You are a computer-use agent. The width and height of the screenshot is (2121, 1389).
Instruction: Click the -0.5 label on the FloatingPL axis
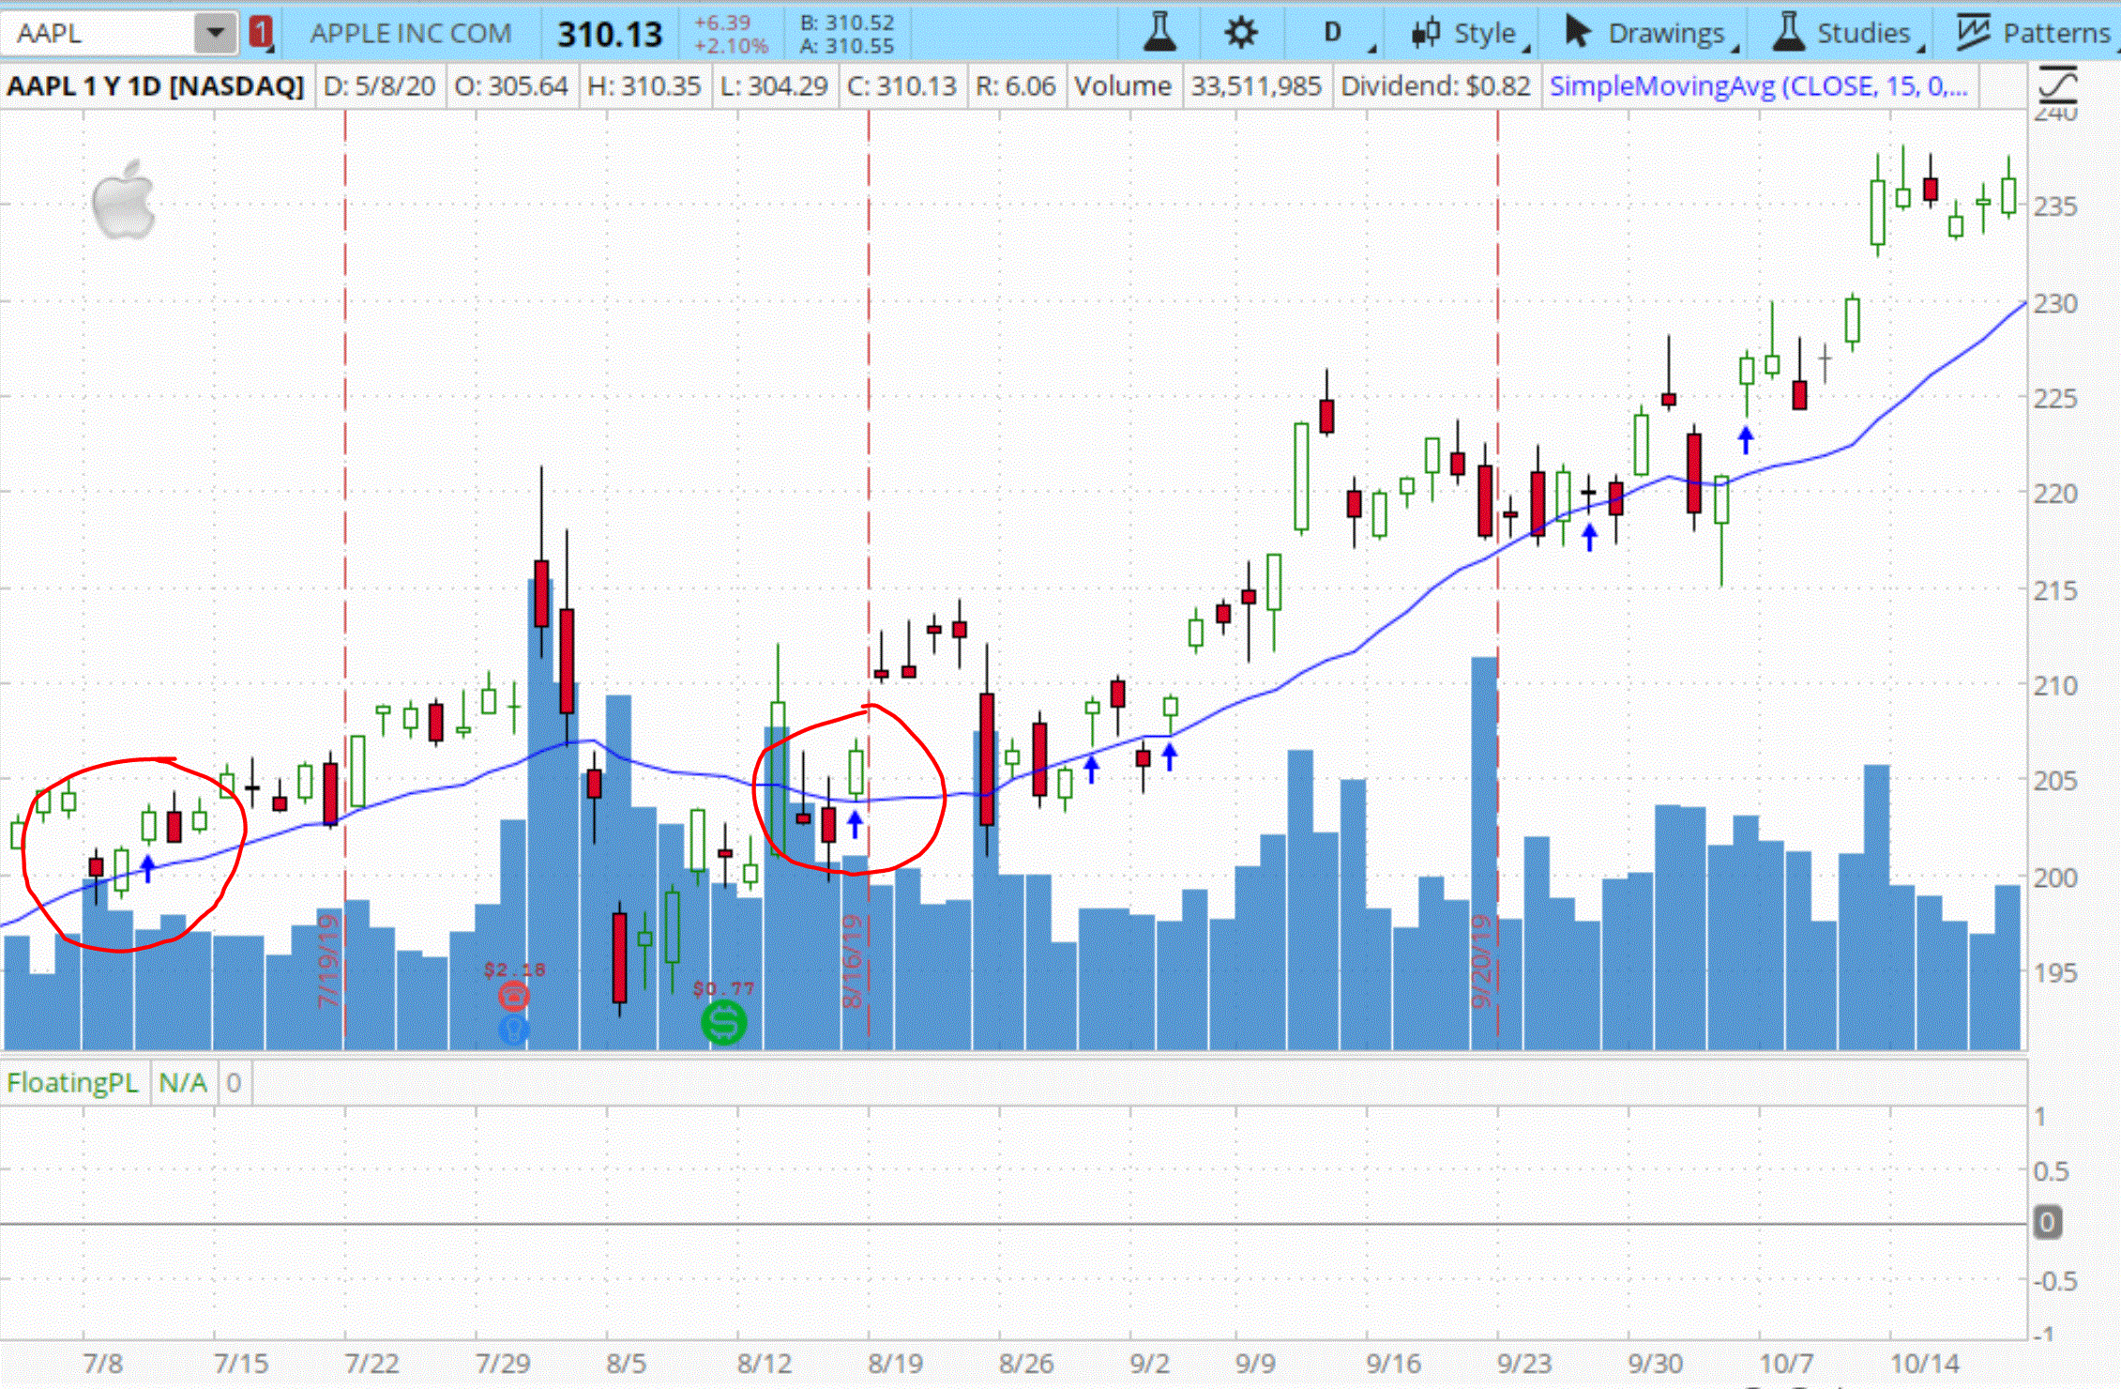click(x=2055, y=1281)
